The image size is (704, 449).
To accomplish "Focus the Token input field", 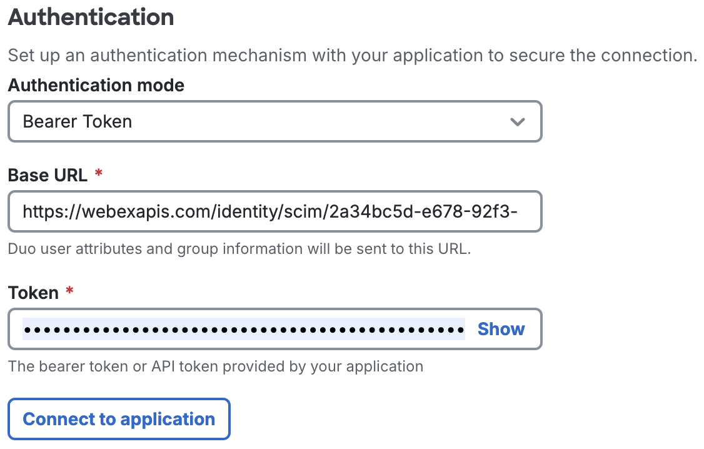I will pos(244,329).
